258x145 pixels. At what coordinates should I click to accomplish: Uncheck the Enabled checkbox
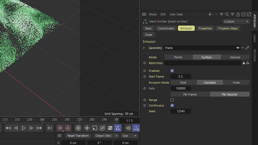pyautogui.click(x=172, y=71)
